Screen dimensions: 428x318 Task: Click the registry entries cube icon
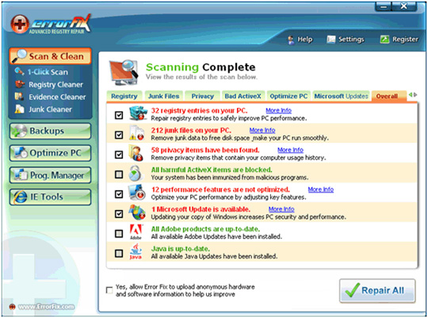tap(138, 113)
